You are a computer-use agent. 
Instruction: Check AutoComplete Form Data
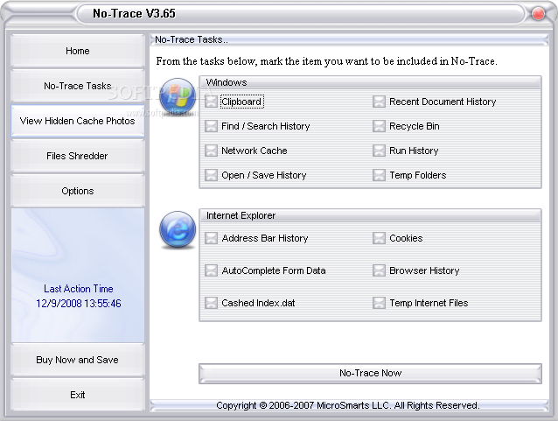click(x=211, y=270)
